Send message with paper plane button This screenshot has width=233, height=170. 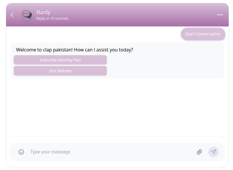[x=213, y=152]
